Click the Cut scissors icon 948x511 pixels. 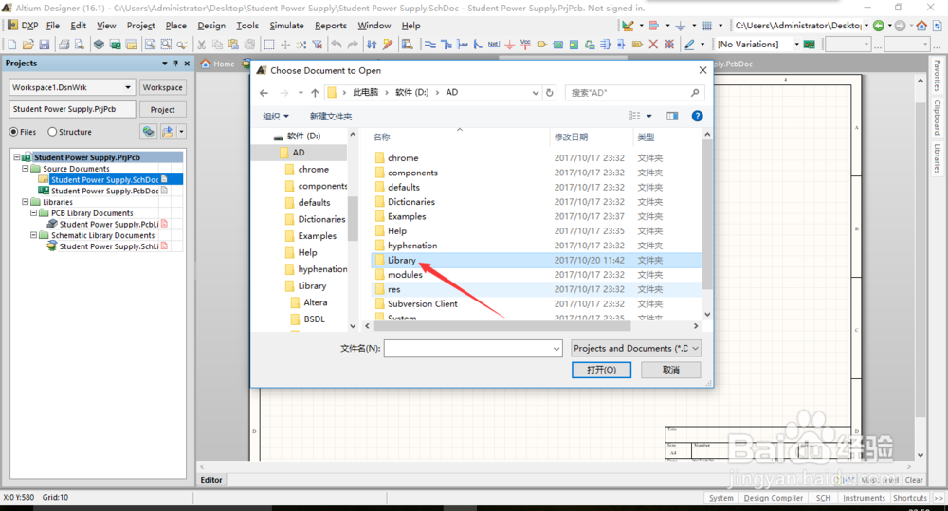tap(201, 45)
